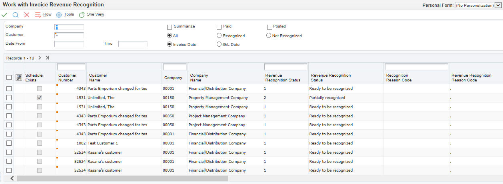Choose the G/L Date radio option
The width and height of the screenshot is (503, 184).
pyautogui.click(x=219, y=44)
